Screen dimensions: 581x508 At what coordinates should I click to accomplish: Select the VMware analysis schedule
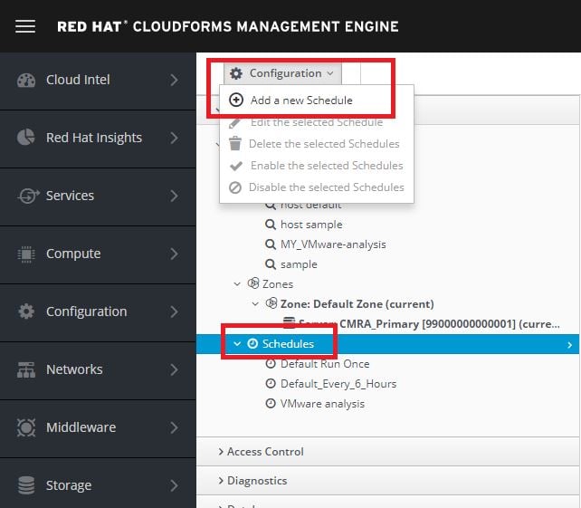(x=322, y=404)
